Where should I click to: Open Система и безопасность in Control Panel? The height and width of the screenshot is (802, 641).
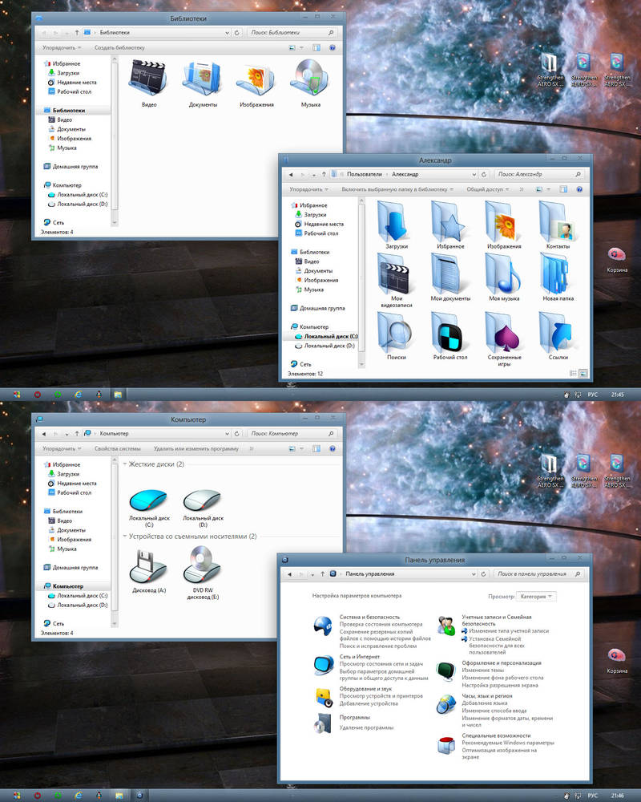pyautogui.click(x=370, y=619)
